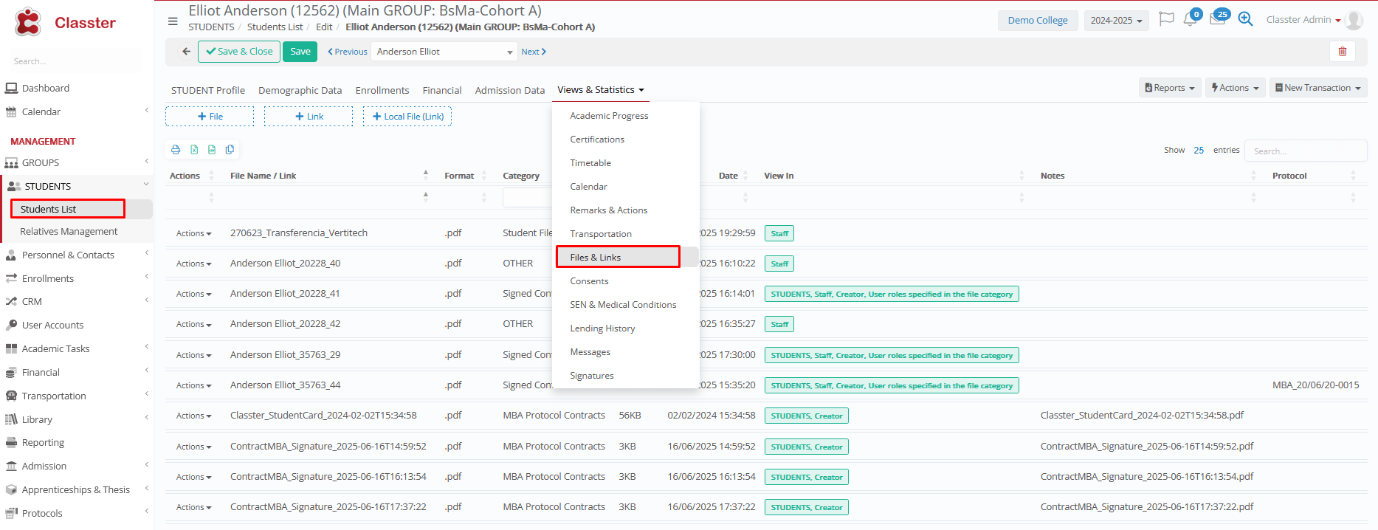Click the Save & Close button

point(240,52)
